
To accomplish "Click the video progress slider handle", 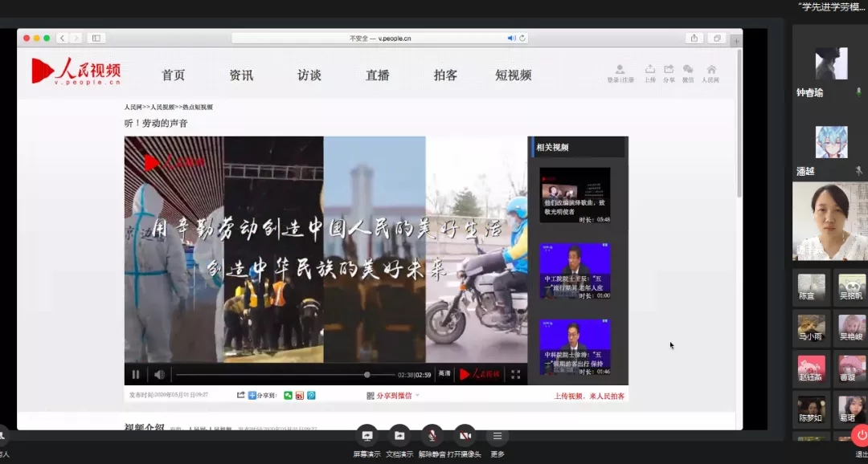I will (367, 375).
